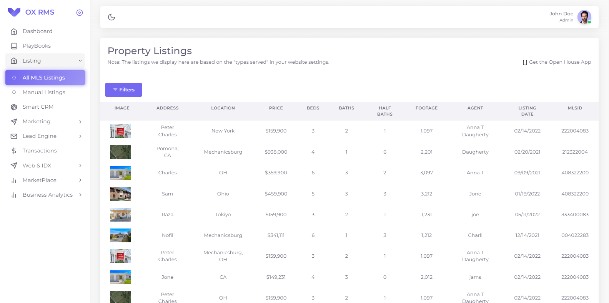This screenshot has height=303, width=609.
Task: Go to Manual Listings
Action: [45, 92]
